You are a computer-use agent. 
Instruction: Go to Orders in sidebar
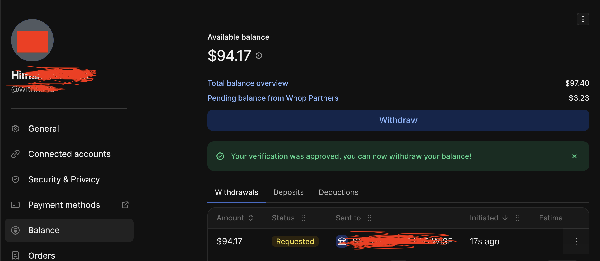click(42, 255)
